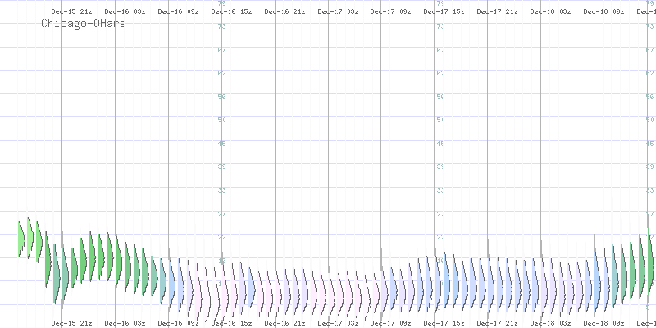Pick the top Dec-17 09z time label
Screen dimensions: 656x328
[x=390, y=12]
